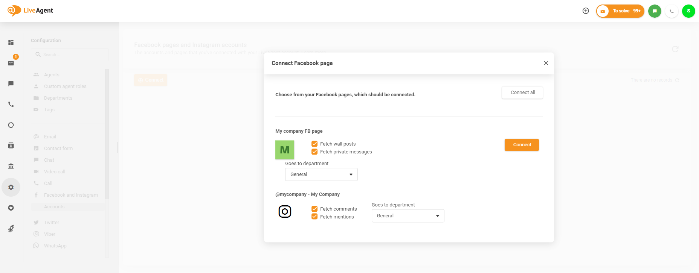This screenshot has width=699, height=273.
Task: Click the Calls phone icon in sidebar
Action: 11,104
